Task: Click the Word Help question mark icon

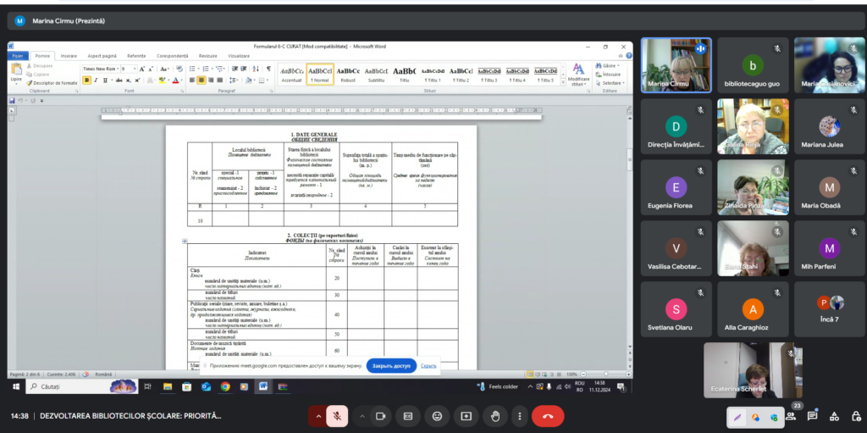Action: tap(629, 56)
